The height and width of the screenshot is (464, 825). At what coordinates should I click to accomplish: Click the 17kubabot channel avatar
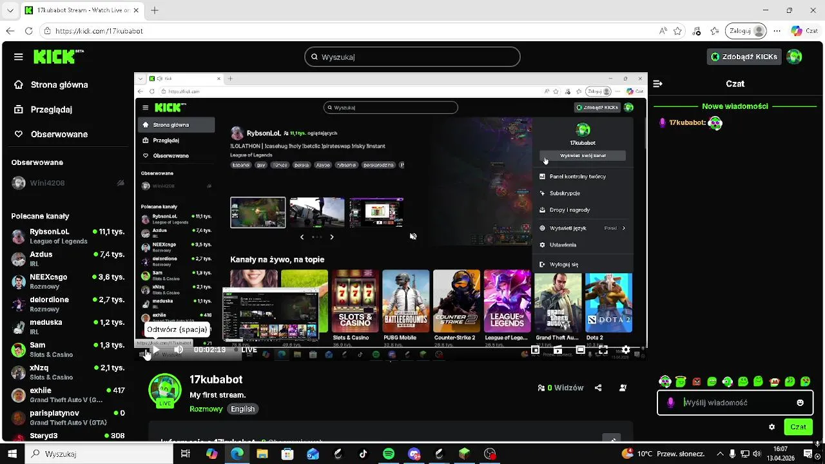[x=165, y=390]
